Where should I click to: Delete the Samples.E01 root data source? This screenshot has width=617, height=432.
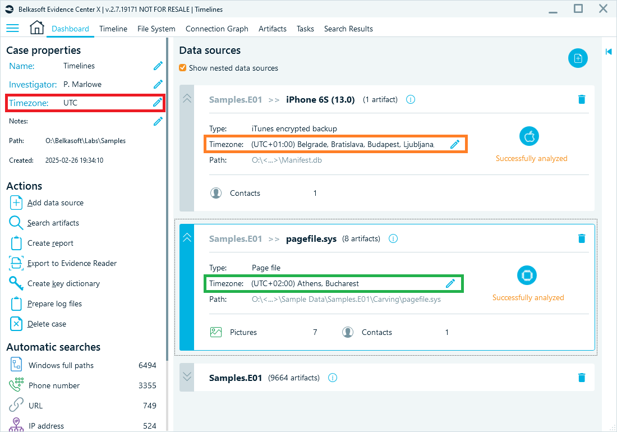(x=582, y=378)
